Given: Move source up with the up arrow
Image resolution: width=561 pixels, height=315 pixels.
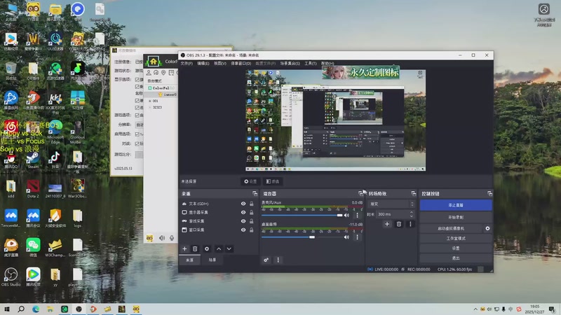Looking at the screenshot, I should pos(219,248).
